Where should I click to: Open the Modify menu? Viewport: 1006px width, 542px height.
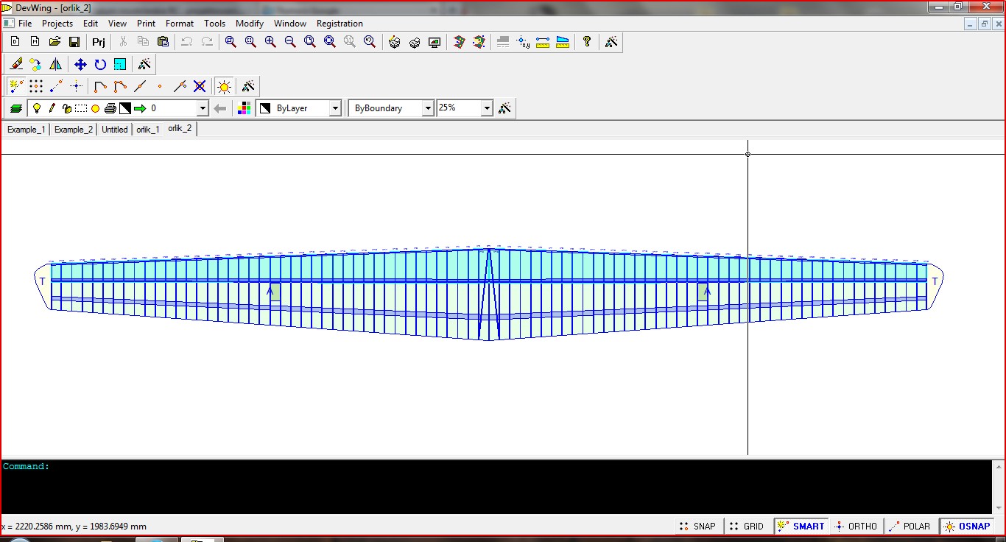coord(250,24)
